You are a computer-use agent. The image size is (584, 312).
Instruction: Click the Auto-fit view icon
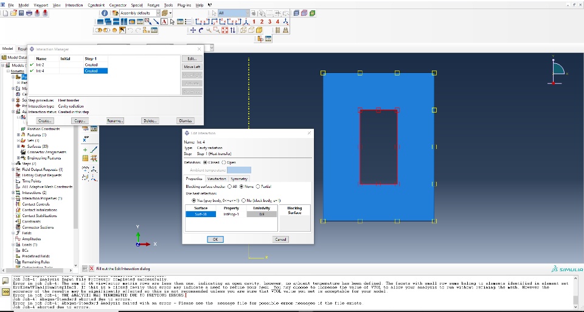(224, 30)
